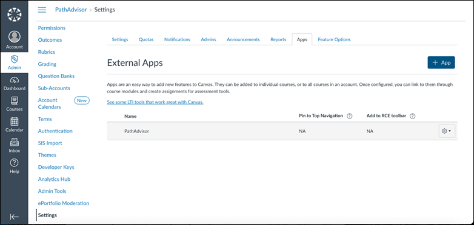
Task: Open Calendar icon in global navigation
Action: 14,122
